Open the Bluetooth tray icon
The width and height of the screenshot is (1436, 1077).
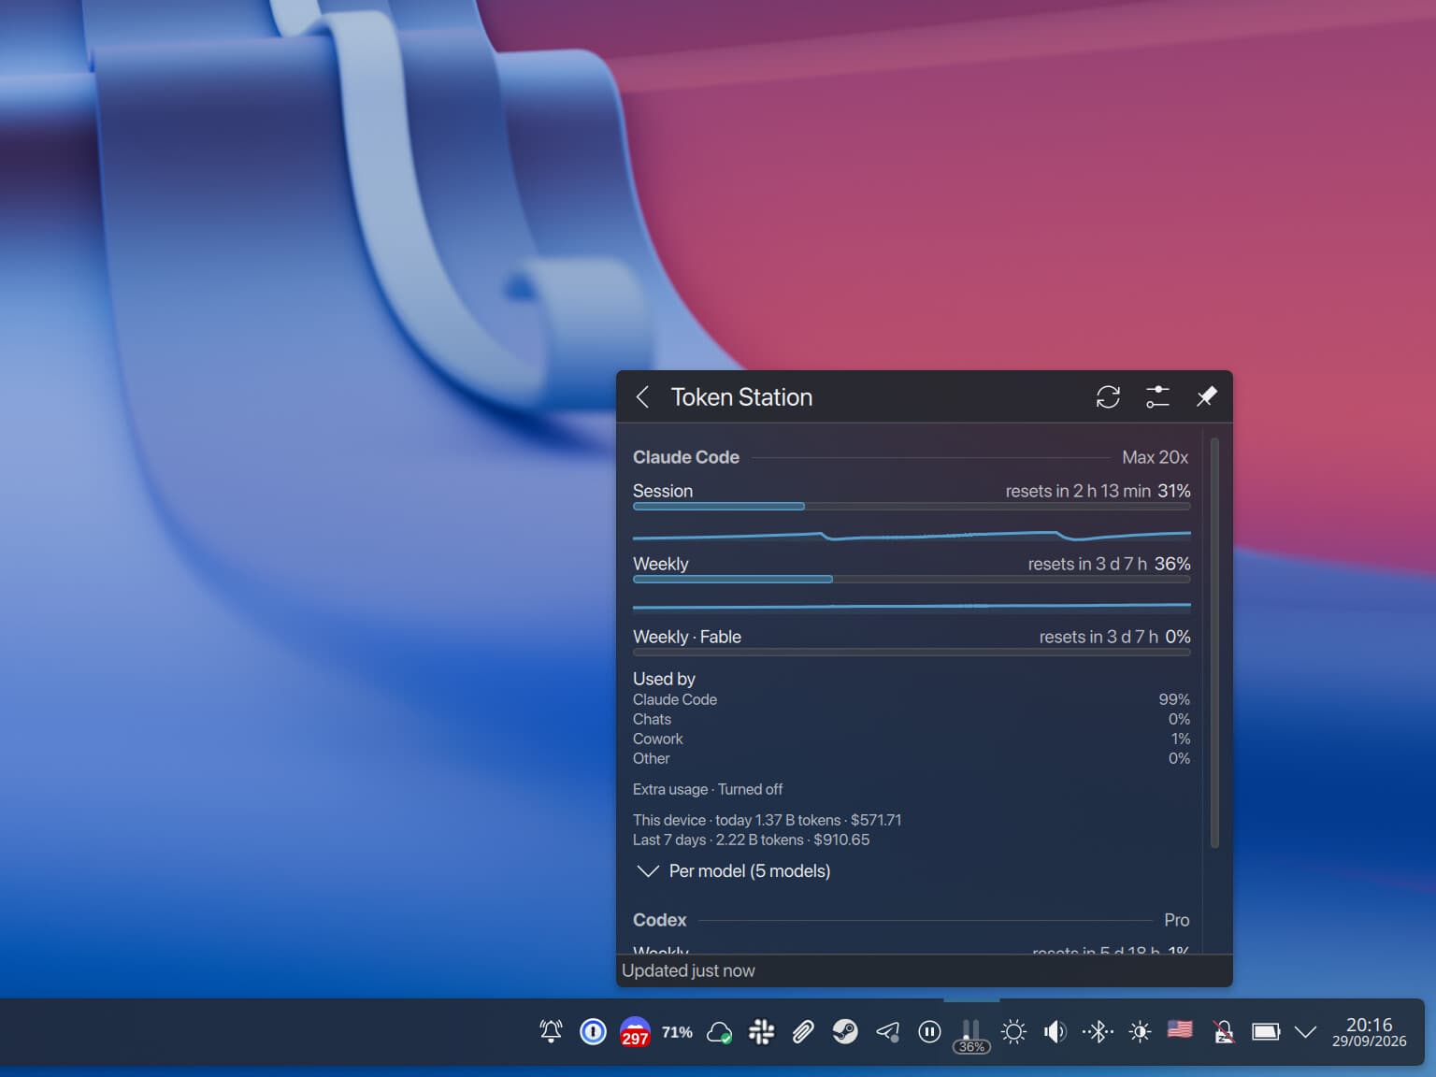pyautogui.click(x=1098, y=1031)
